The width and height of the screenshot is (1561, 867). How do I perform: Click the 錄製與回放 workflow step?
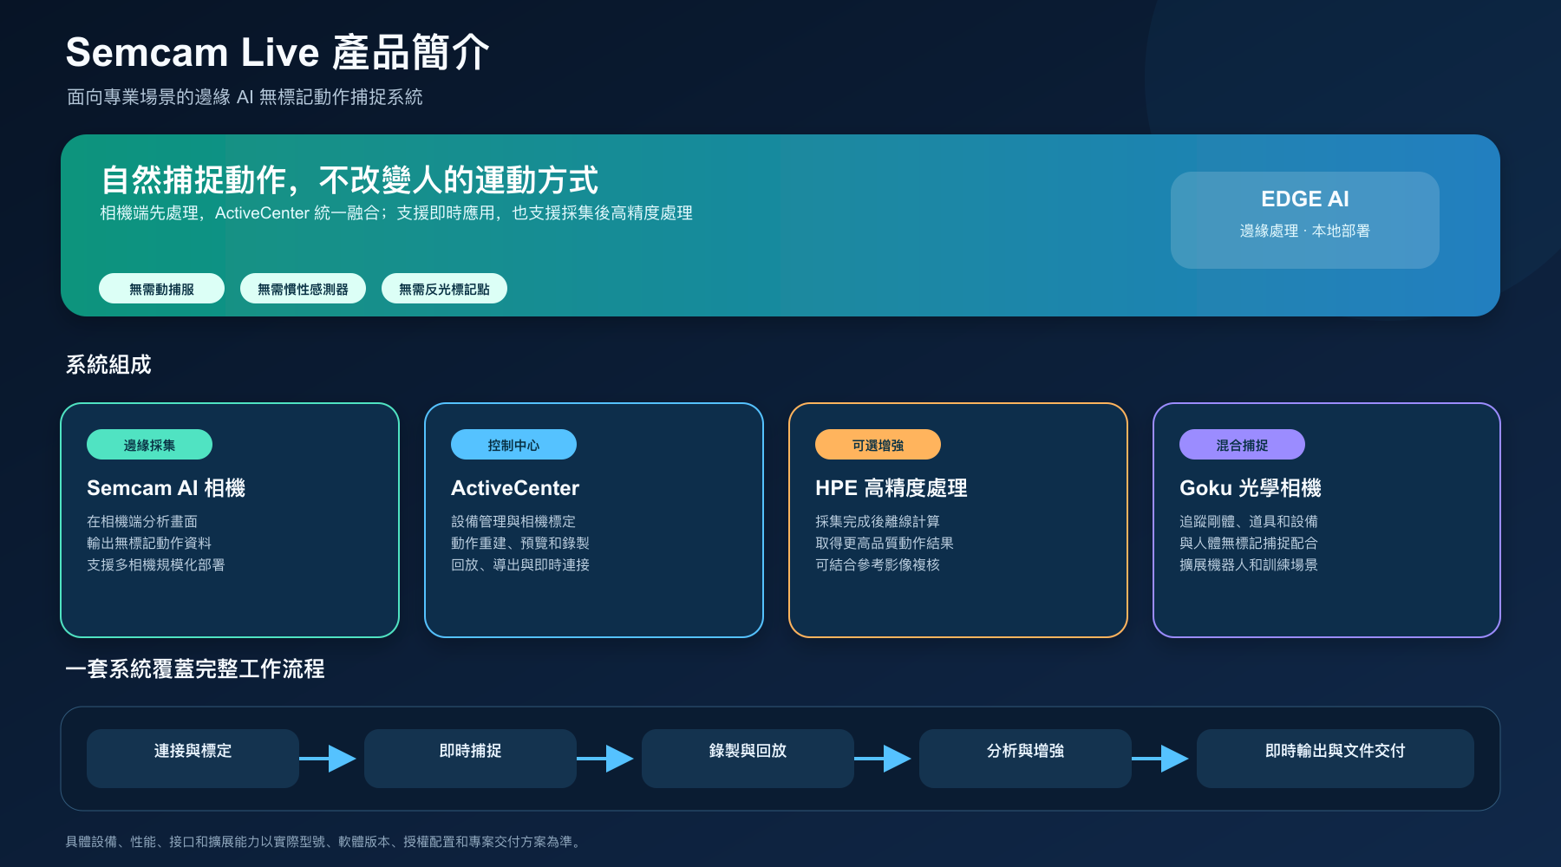point(748,759)
